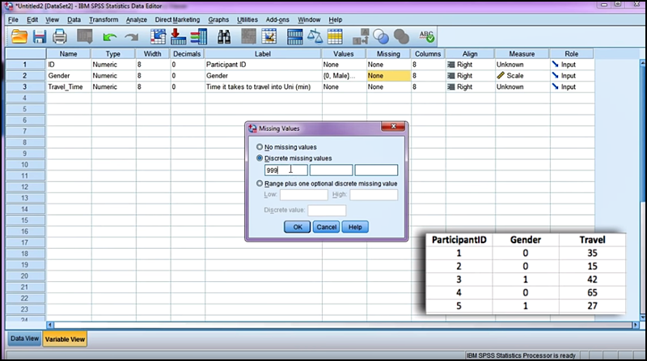This screenshot has height=361, width=647.
Task: Click the Redo arrow icon
Action: pos(132,37)
